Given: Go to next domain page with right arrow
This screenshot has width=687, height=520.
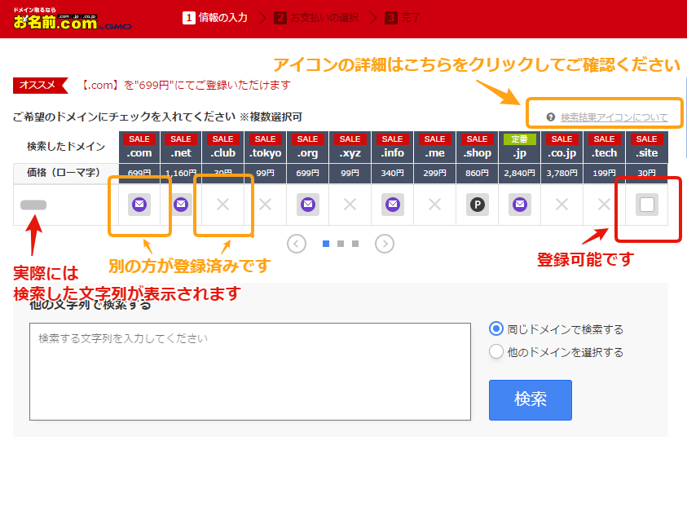Looking at the screenshot, I should coord(385,243).
